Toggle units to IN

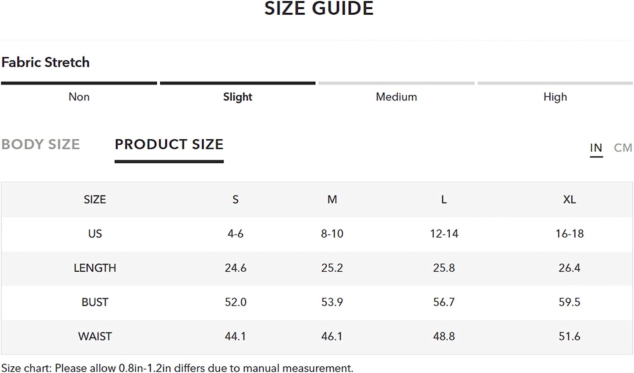pos(596,148)
